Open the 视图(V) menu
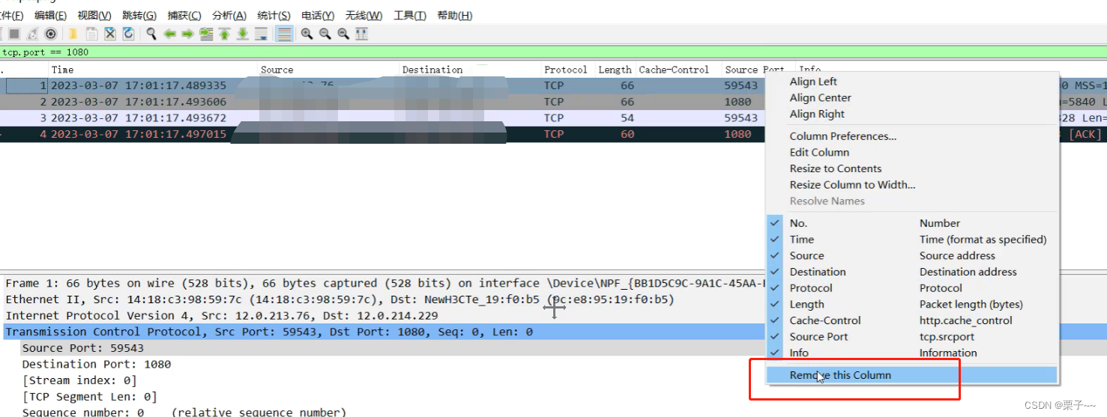1107x417 pixels. (x=94, y=16)
